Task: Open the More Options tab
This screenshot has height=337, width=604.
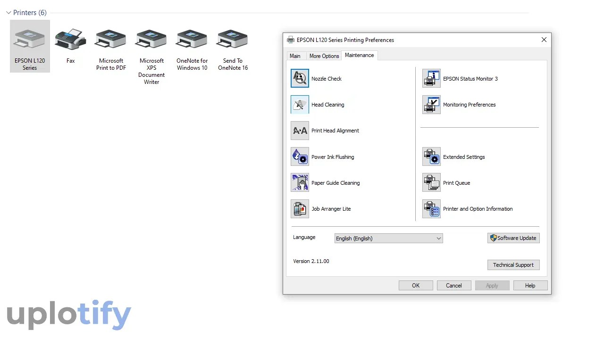Action: (x=324, y=56)
